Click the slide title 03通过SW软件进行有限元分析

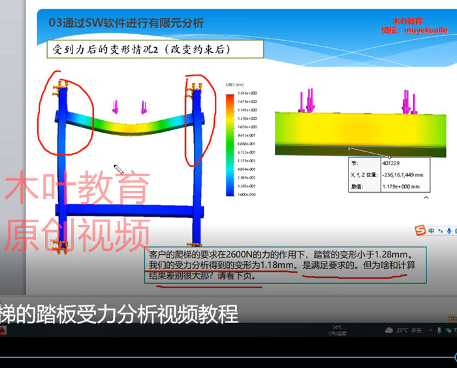coord(126,23)
